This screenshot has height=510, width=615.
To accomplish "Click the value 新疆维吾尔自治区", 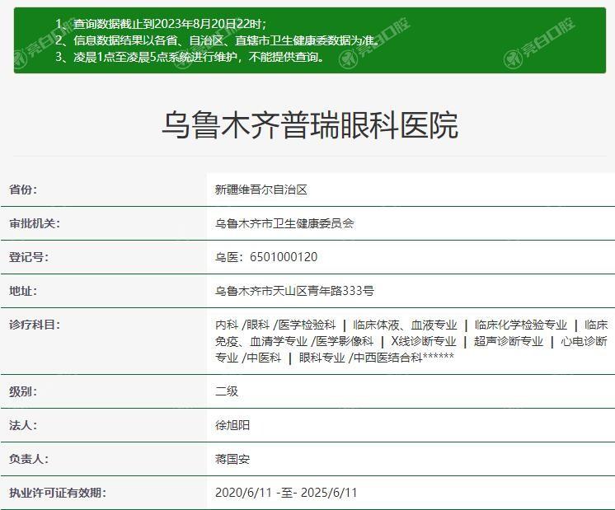I will [261, 189].
